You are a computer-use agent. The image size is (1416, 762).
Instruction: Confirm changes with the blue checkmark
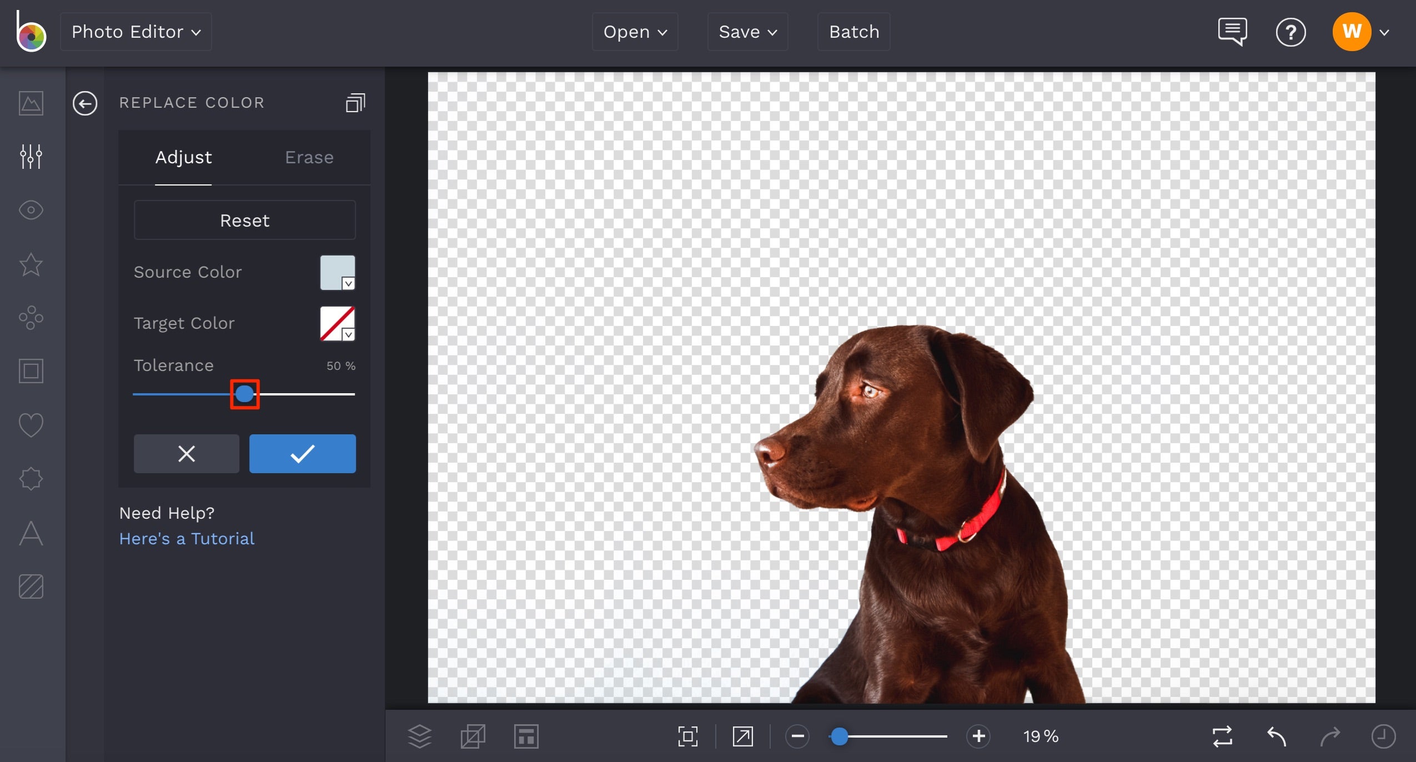click(302, 454)
